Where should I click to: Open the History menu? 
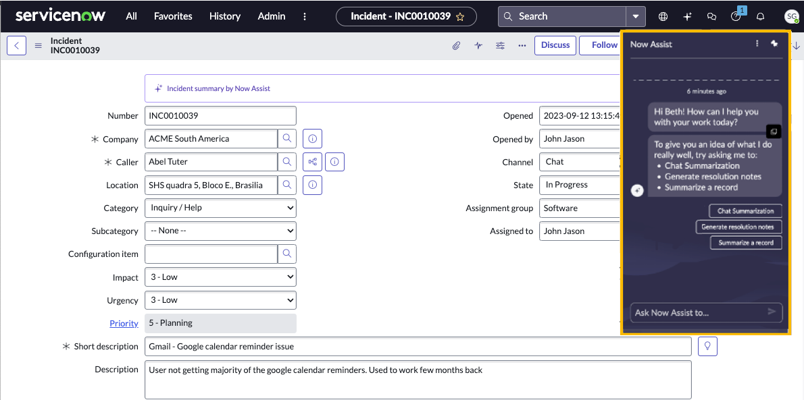[225, 16]
